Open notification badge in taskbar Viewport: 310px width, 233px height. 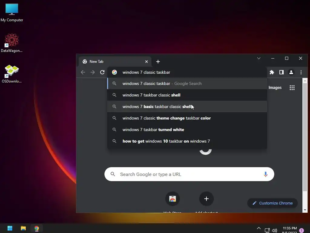coord(302,231)
